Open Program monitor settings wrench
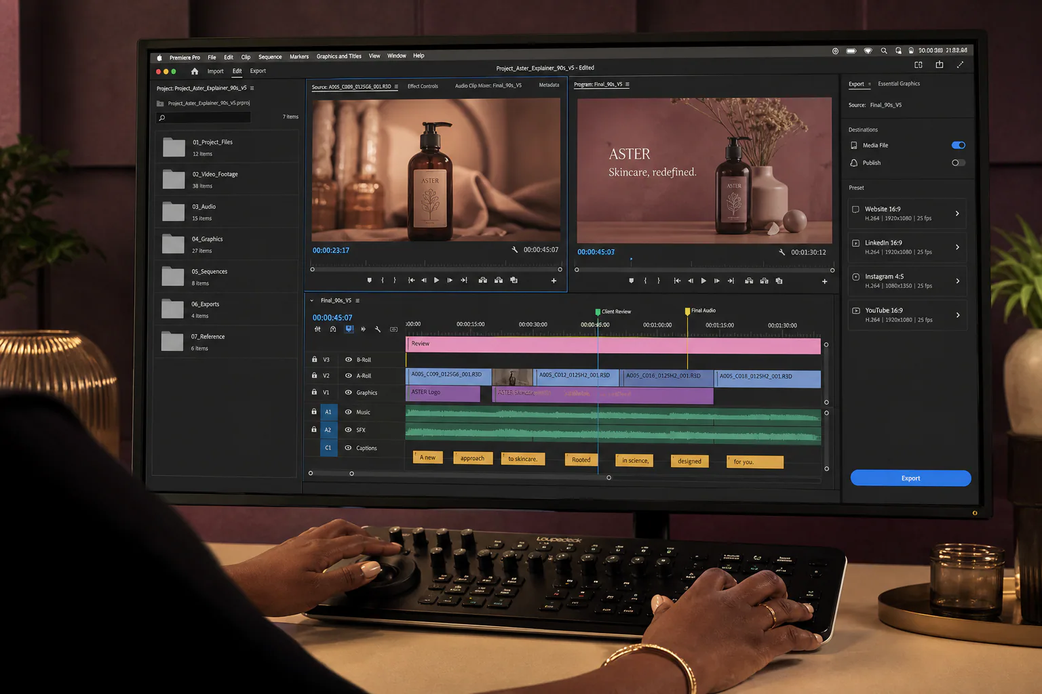The height and width of the screenshot is (694, 1042). click(x=782, y=252)
